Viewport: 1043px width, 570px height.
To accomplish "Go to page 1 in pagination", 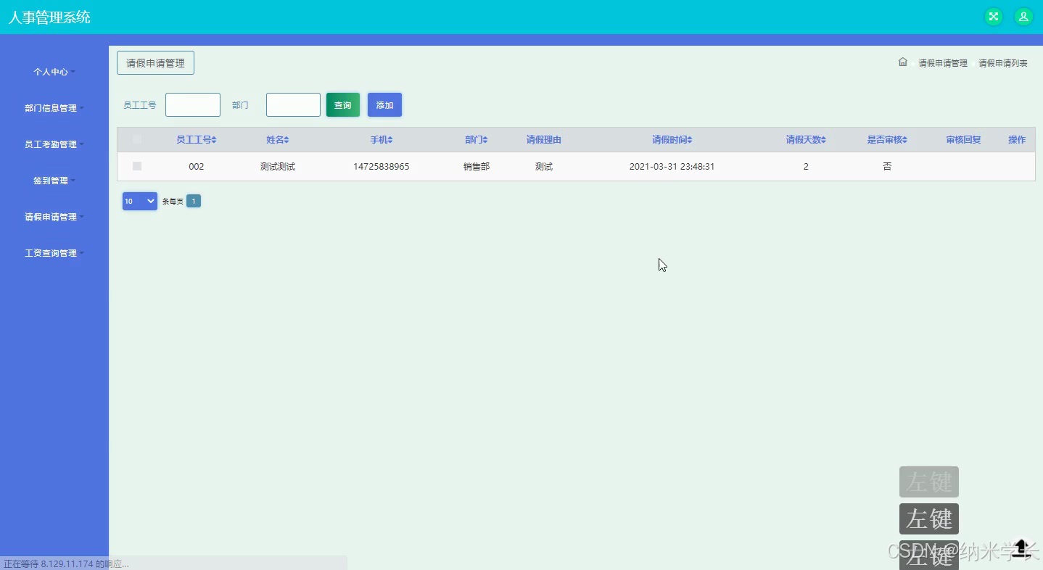I will click(x=194, y=201).
